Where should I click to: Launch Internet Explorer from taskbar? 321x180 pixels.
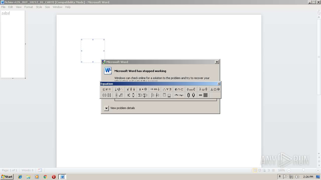[x=20, y=177]
